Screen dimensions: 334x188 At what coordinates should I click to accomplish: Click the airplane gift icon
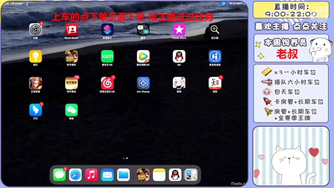[x=267, y=82]
